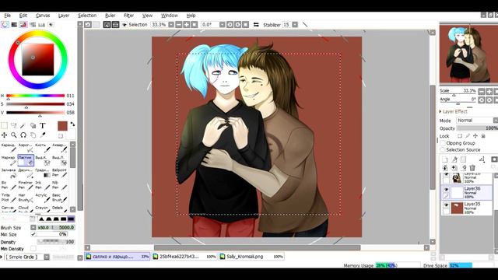
Task: Choose the Кисть brush tool
Action: click(x=43, y=148)
